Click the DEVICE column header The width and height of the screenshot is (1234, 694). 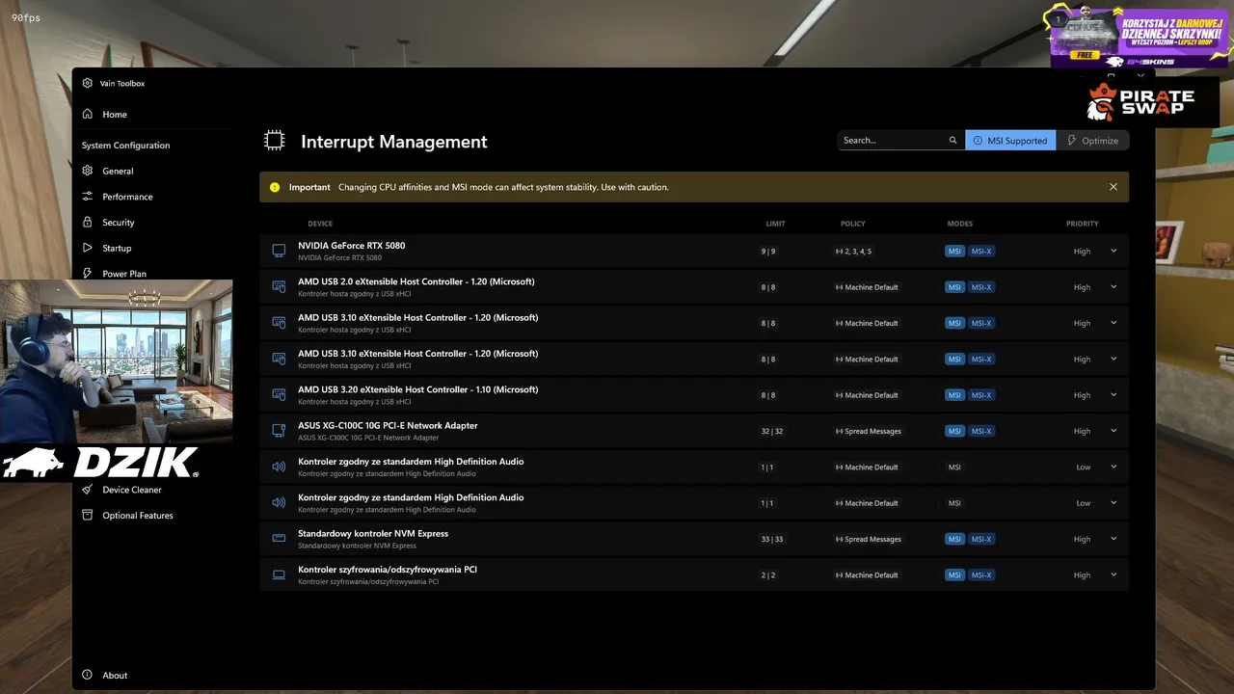coord(320,224)
